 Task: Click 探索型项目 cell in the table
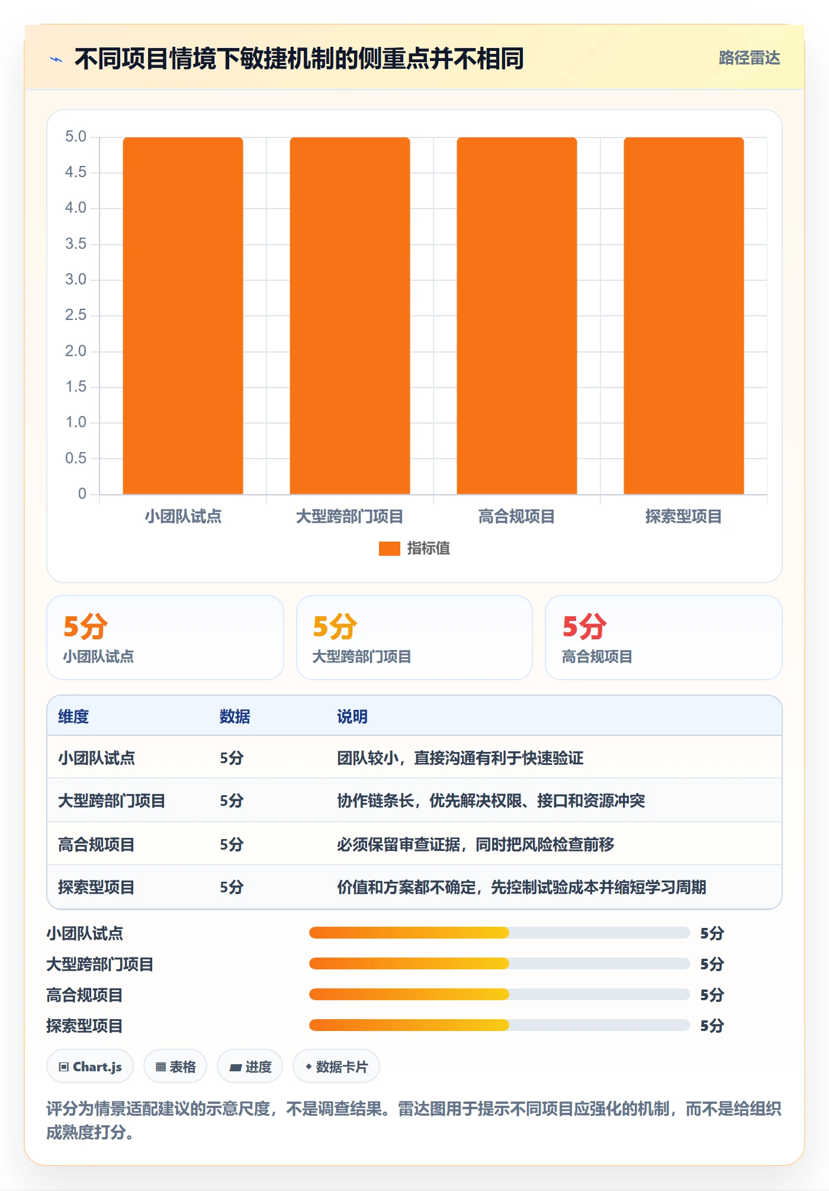97,887
